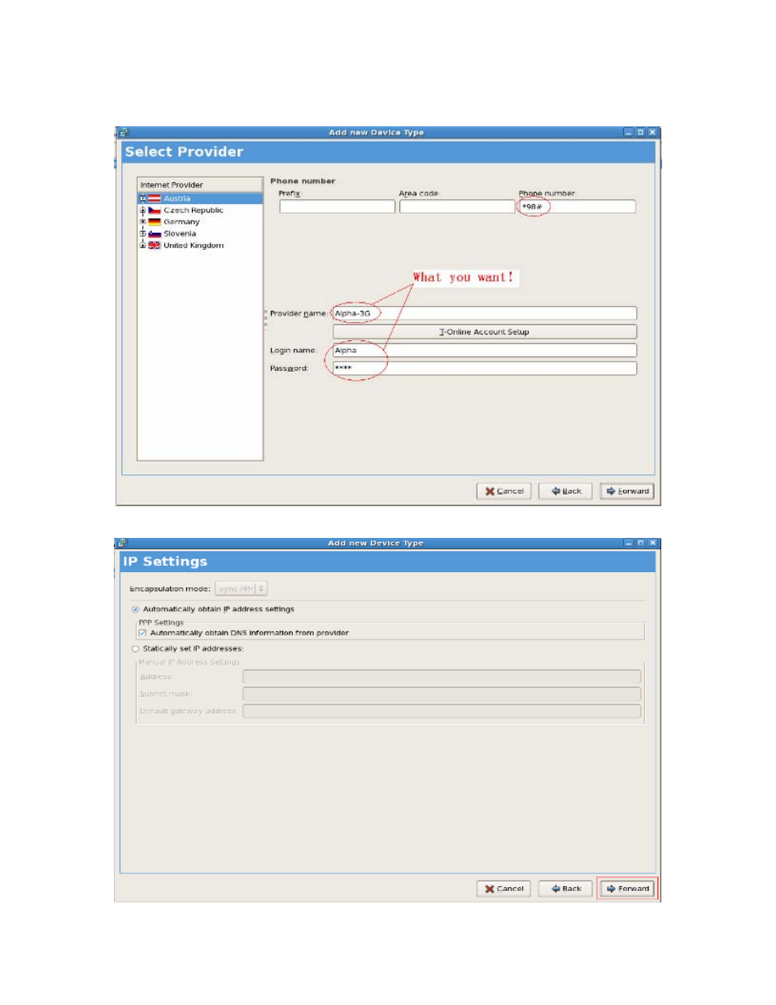Click the Prefix input field
The width and height of the screenshot is (776, 1005).
337,207
